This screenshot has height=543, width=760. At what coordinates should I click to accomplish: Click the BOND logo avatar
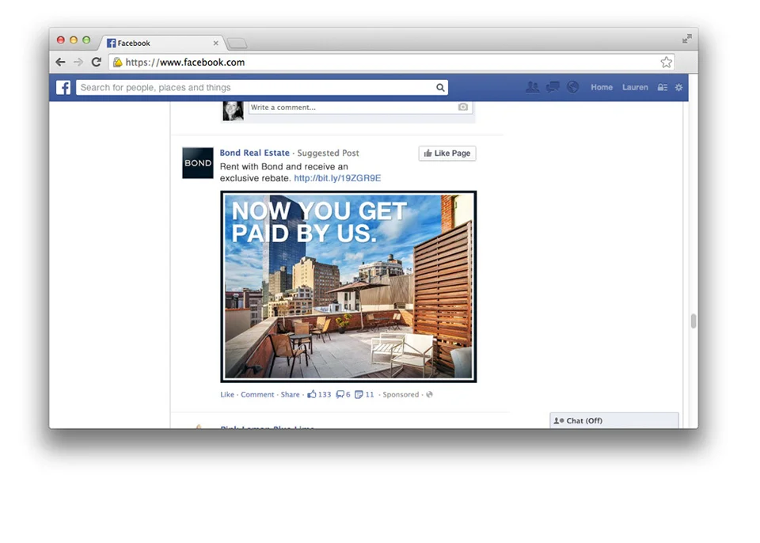(x=197, y=163)
